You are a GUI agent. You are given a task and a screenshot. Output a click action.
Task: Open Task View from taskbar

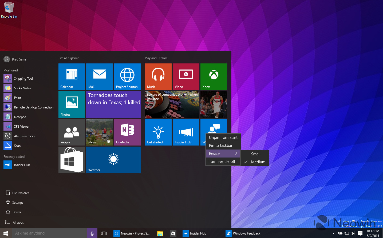104,233
